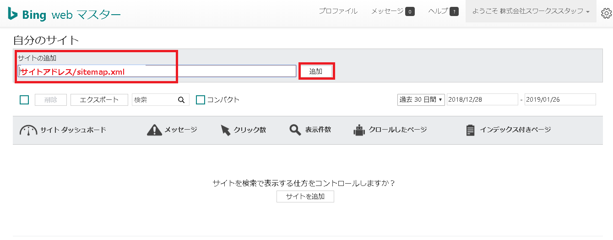The height and width of the screenshot is (240, 613).
Task: Click the 追加 button
Action: (316, 71)
